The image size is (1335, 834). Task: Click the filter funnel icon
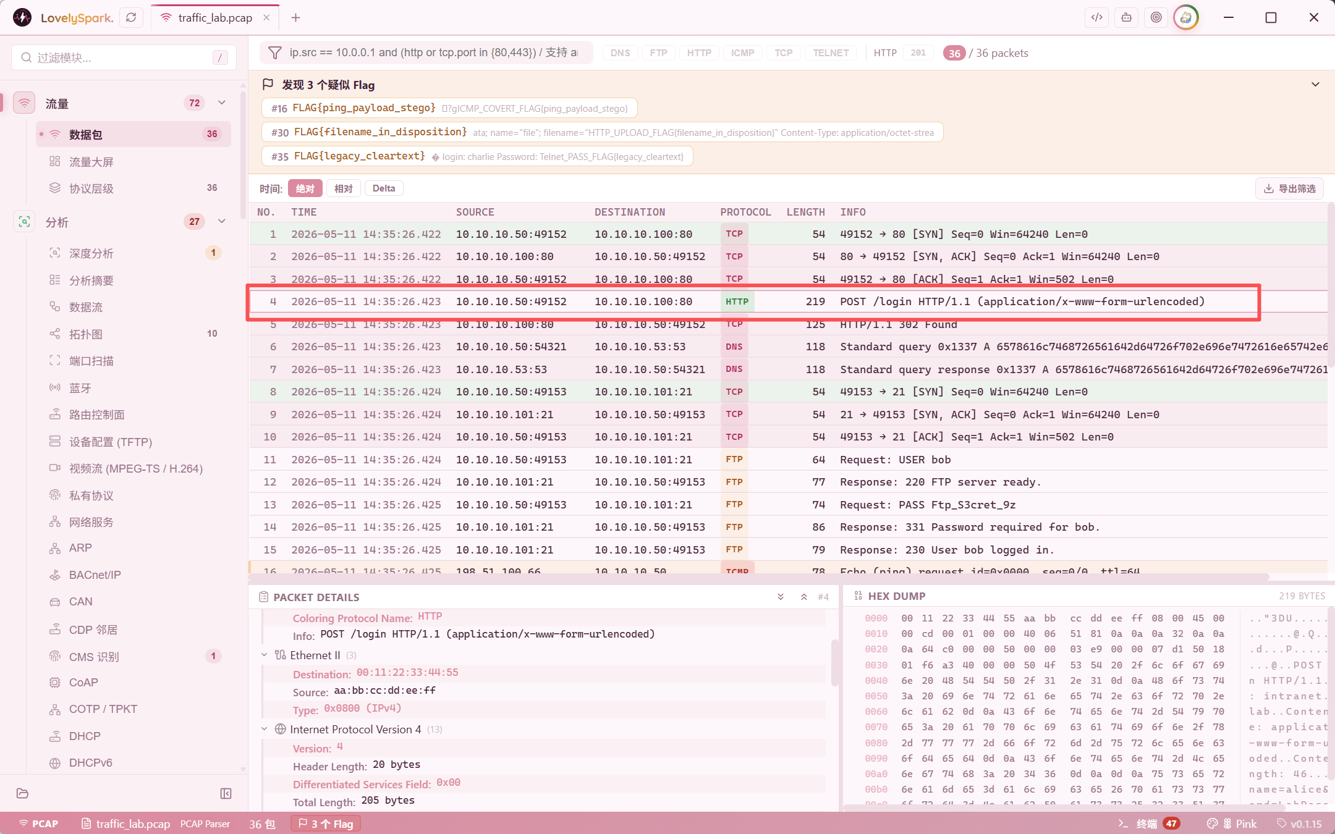(274, 53)
